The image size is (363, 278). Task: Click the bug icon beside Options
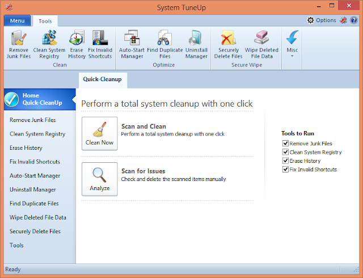click(x=343, y=20)
